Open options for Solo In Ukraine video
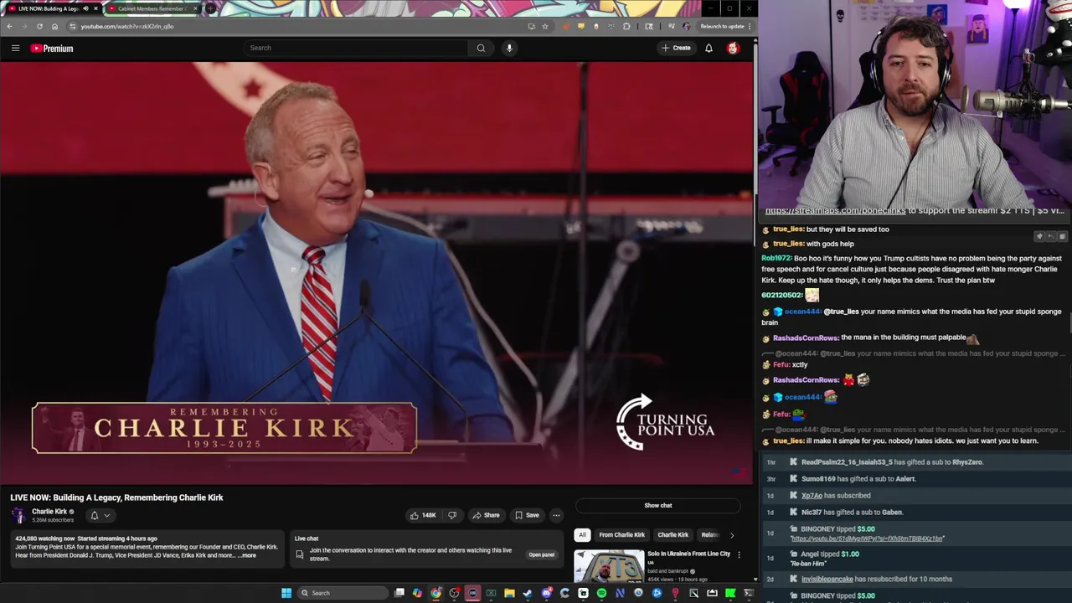1072x603 pixels. (739, 554)
